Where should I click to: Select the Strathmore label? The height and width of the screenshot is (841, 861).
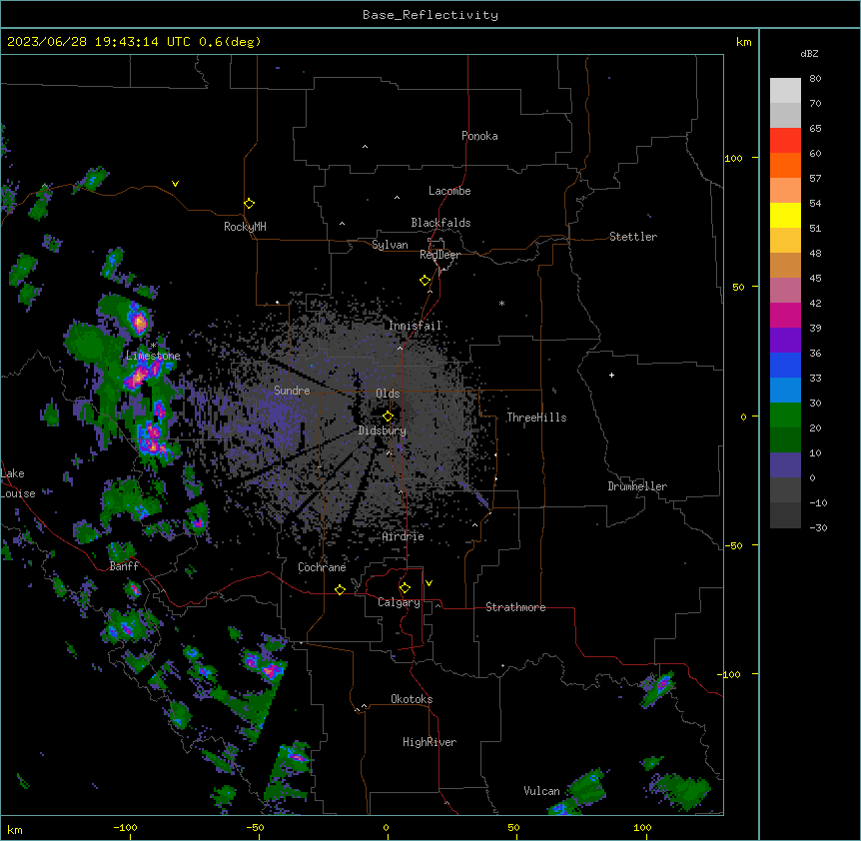tap(515, 607)
